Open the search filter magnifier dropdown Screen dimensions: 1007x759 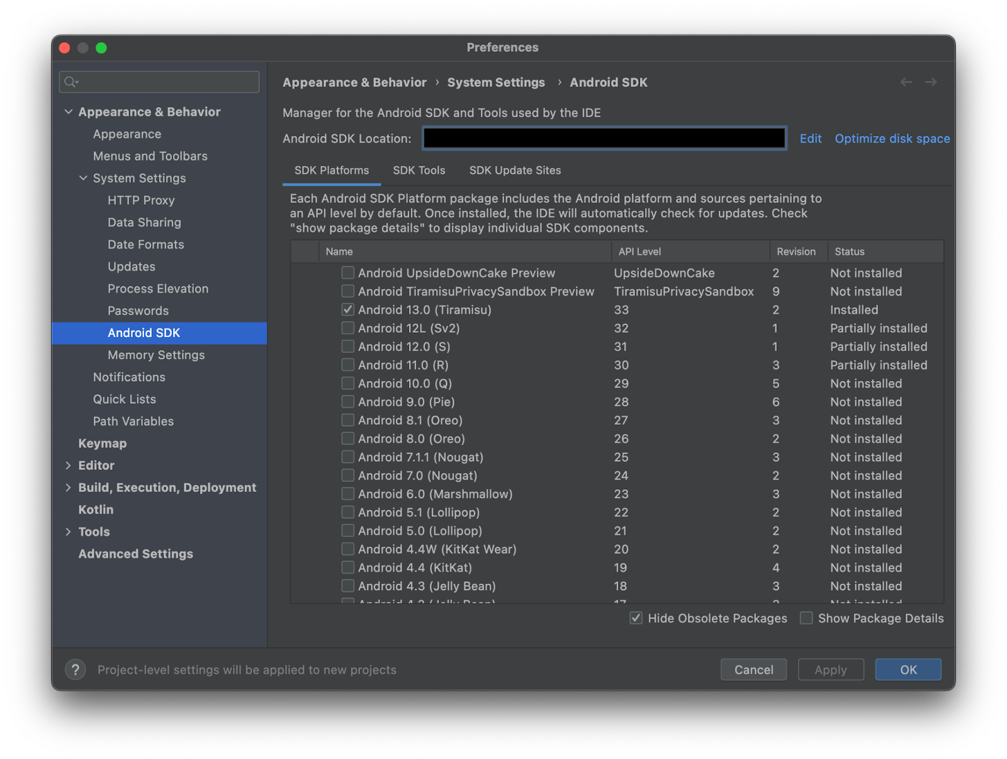tap(71, 82)
